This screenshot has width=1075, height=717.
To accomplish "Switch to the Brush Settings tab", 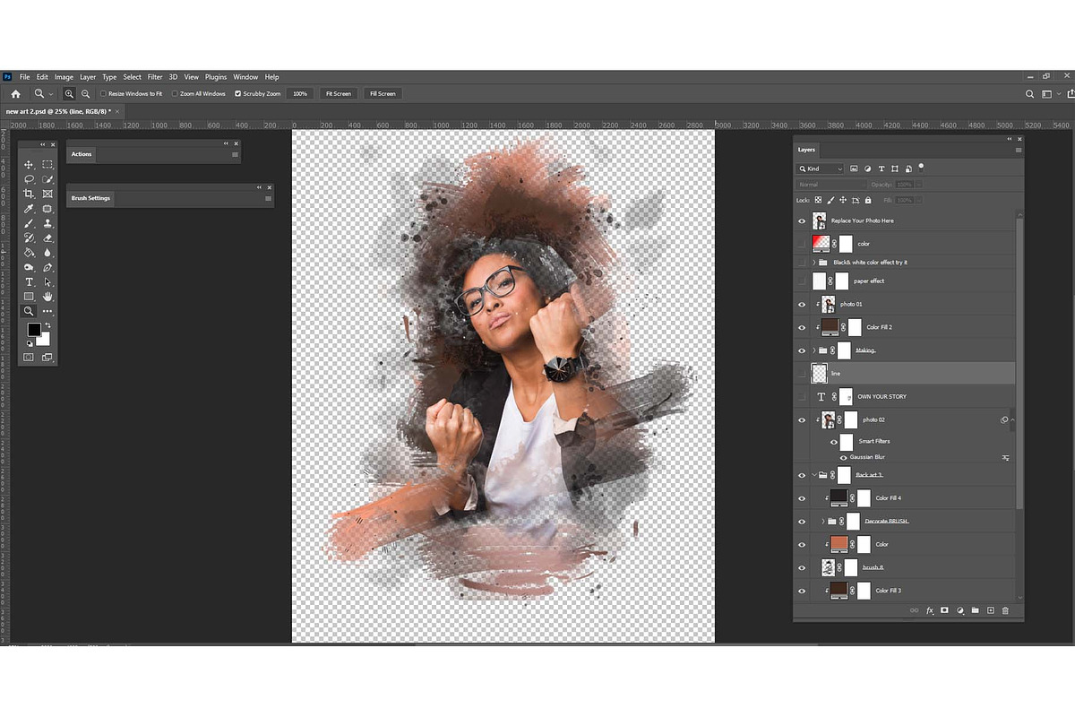I will click(90, 198).
